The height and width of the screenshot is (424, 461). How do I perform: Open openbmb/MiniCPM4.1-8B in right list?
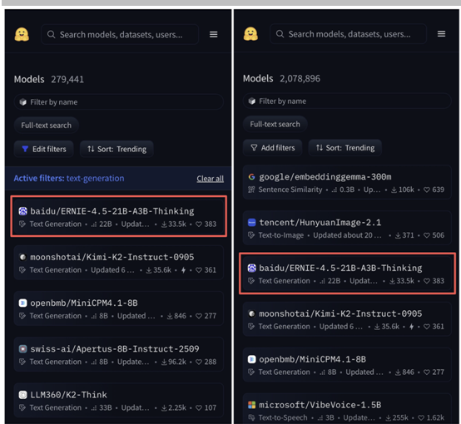coord(347,365)
